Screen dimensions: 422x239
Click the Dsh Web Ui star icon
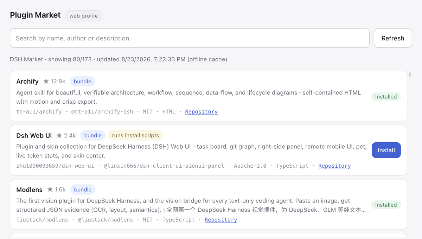(x=59, y=135)
